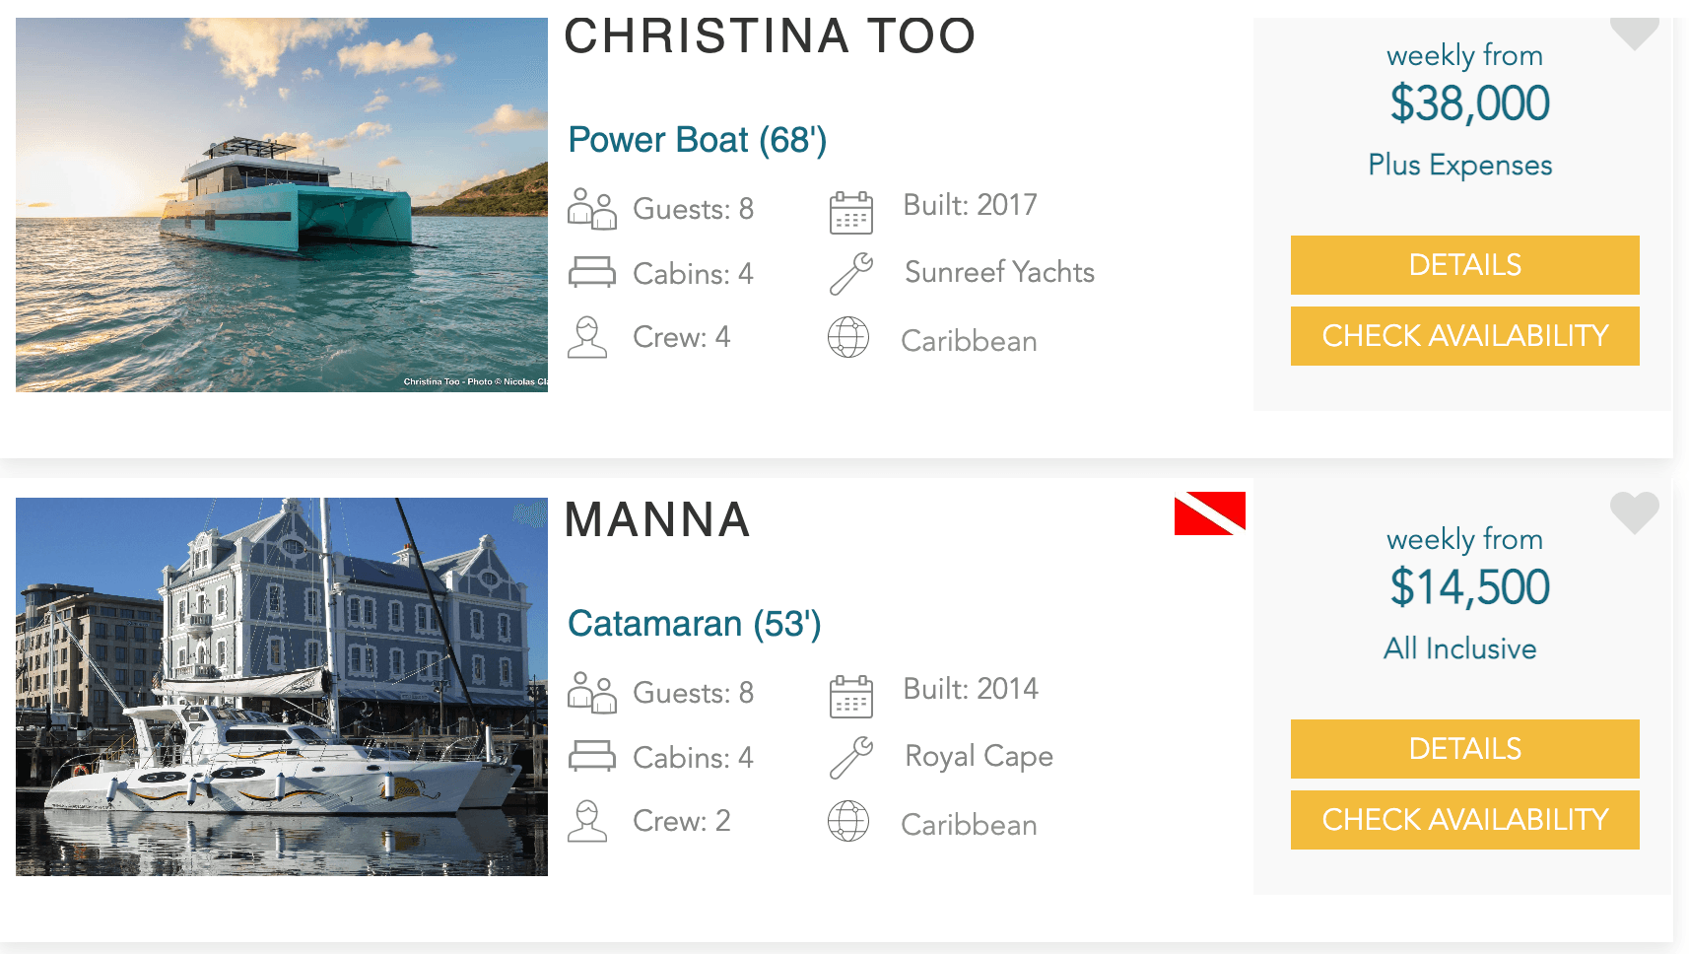The width and height of the screenshot is (1689, 954).
Task: Click Catamaran (53') category link
Action: point(694,623)
